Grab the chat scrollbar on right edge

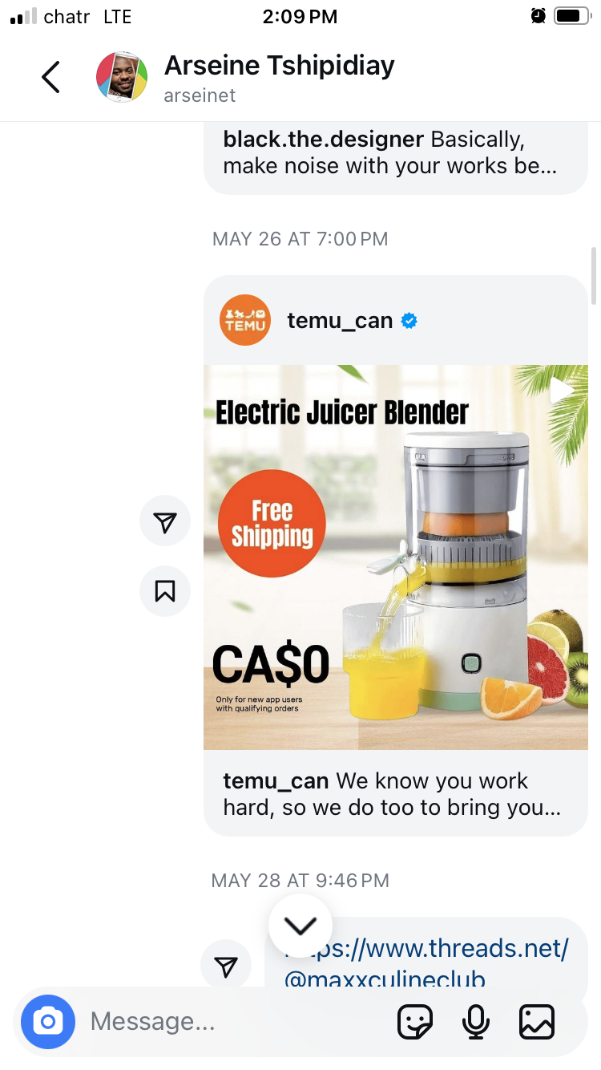click(x=594, y=277)
